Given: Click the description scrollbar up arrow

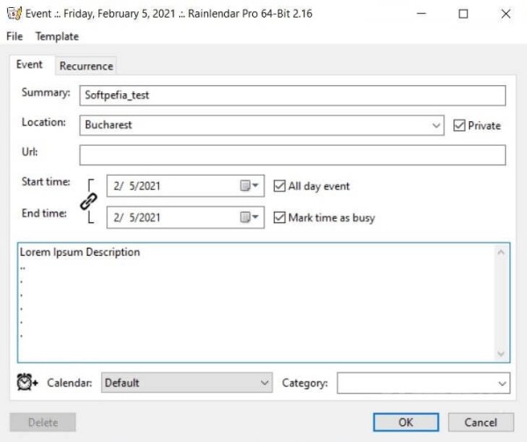Looking at the screenshot, I should coord(501,252).
